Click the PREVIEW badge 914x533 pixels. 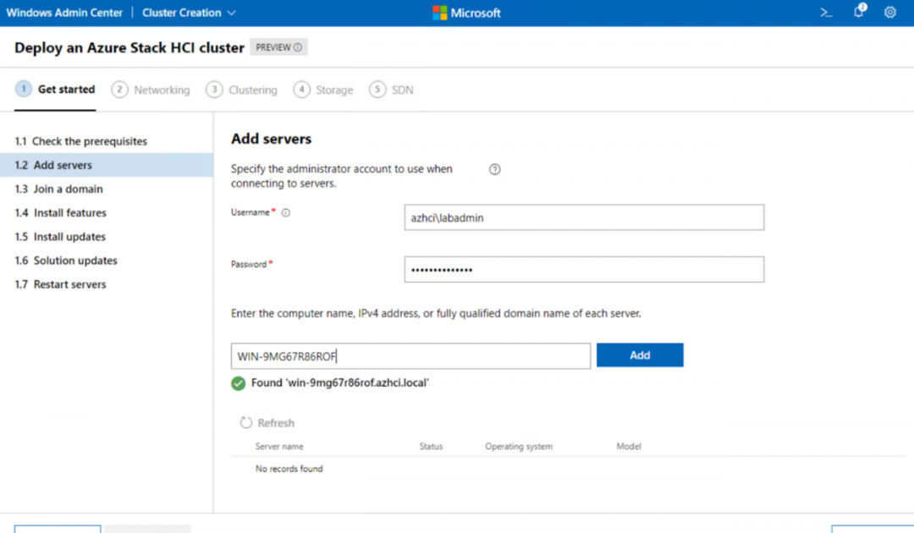tap(278, 47)
